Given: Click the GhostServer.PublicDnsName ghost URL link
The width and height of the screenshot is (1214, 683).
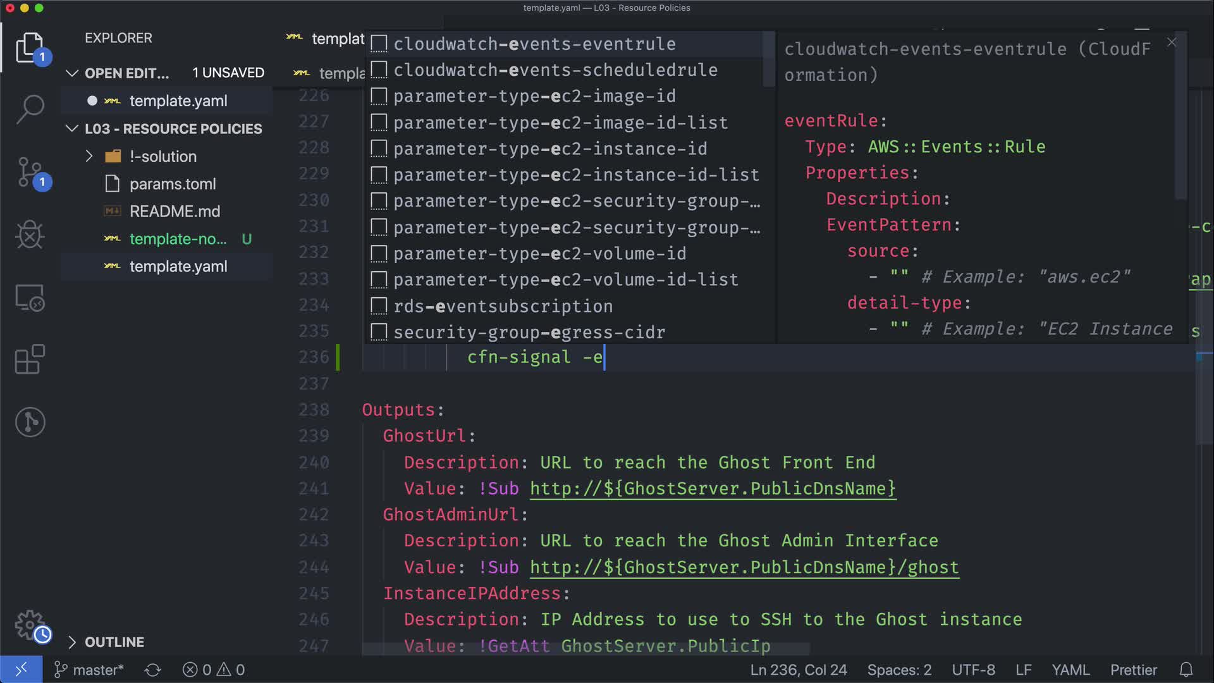Looking at the screenshot, I should 744,567.
